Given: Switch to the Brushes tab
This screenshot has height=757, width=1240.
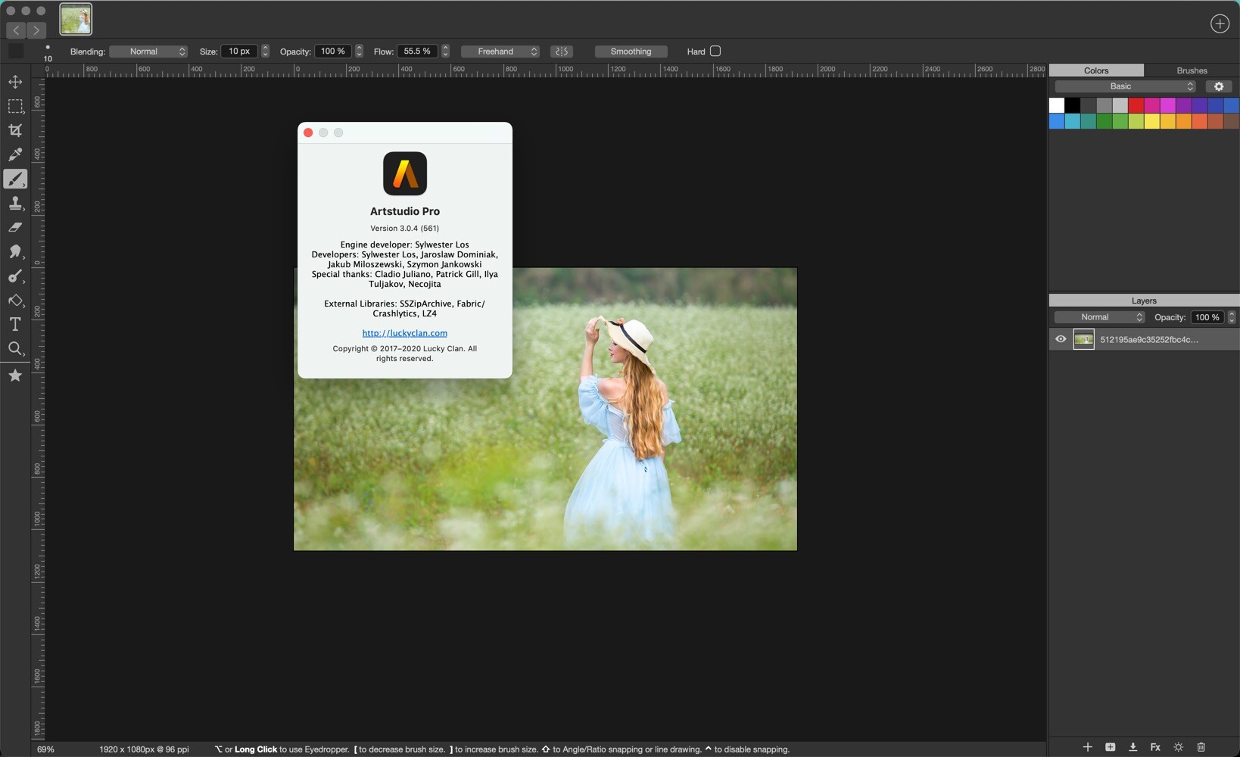Looking at the screenshot, I should pos(1192,70).
